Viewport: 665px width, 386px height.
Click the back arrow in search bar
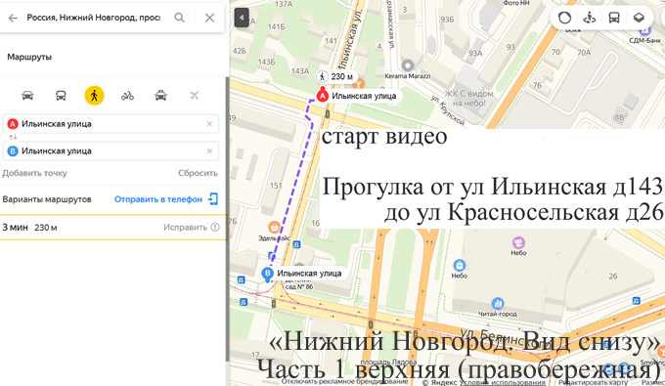point(13,18)
